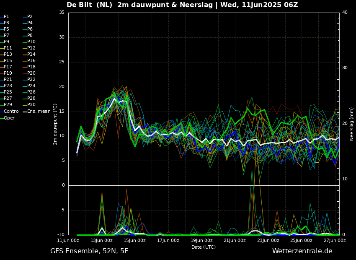
Task: Select the Ens. mean legend entry
Action: (x=39, y=111)
